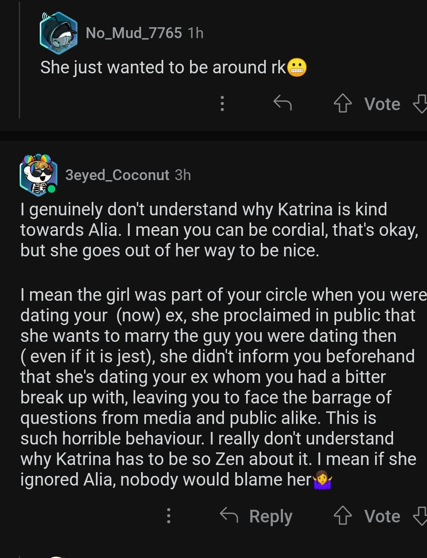Tap the 3h timestamp beside 3eyed_Coconut
The height and width of the screenshot is (558, 427).
[183, 175]
